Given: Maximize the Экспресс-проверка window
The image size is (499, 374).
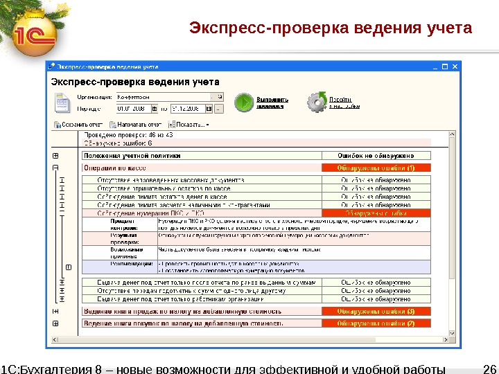Looking at the screenshot, I should (445, 66).
